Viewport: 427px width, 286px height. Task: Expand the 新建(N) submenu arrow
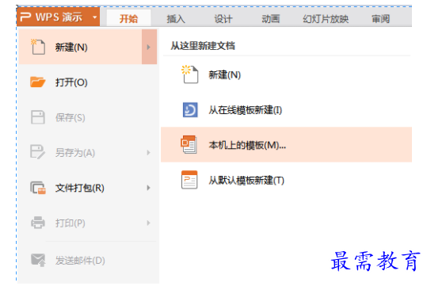149,47
